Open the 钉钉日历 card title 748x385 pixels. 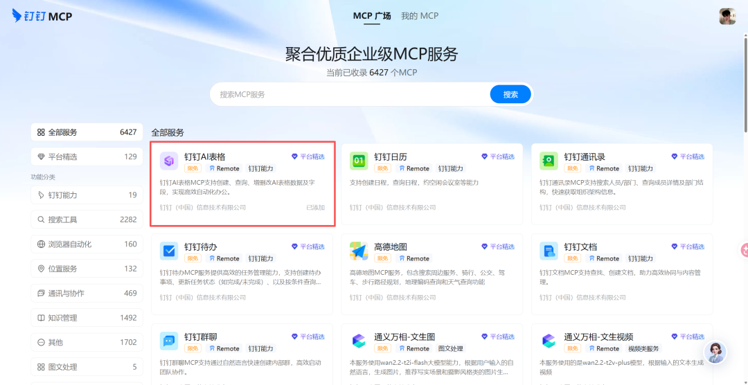[x=390, y=156]
